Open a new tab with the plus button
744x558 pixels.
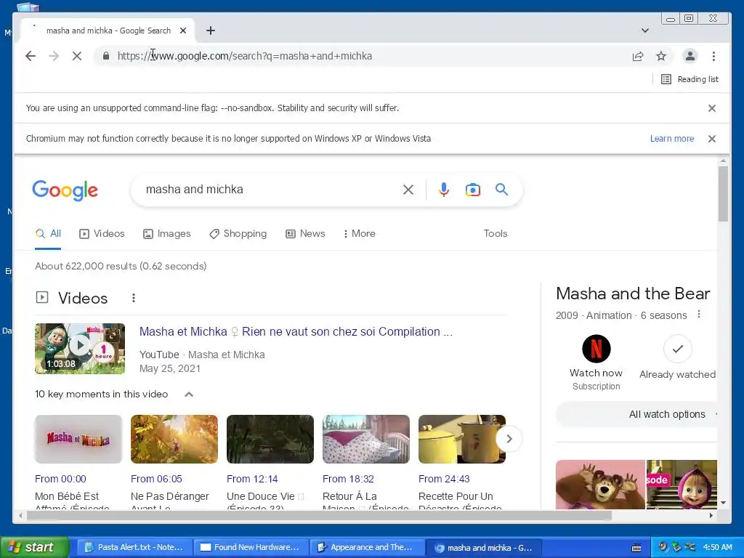pyautogui.click(x=211, y=31)
